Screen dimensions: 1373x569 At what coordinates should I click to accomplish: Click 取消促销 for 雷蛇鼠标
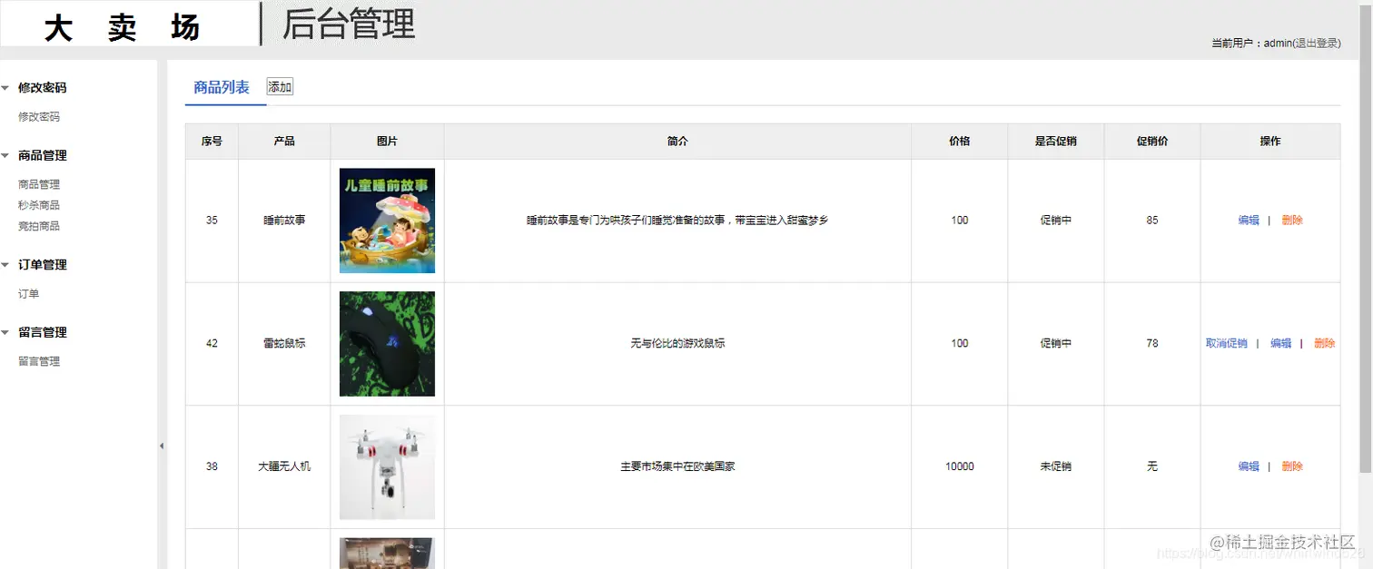(1226, 344)
